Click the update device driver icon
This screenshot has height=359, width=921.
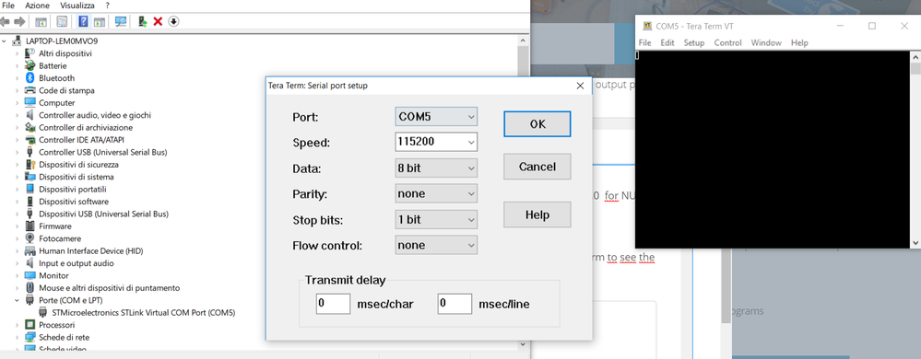(x=142, y=22)
